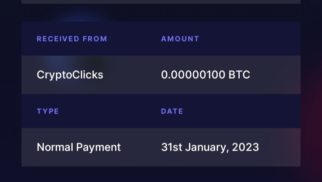Viewport: 322px width, 182px height.
Task: Click the reddish glow at right edge
Action: click(x=312, y=115)
